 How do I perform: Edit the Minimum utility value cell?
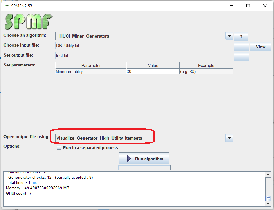click(x=153, y=72)
